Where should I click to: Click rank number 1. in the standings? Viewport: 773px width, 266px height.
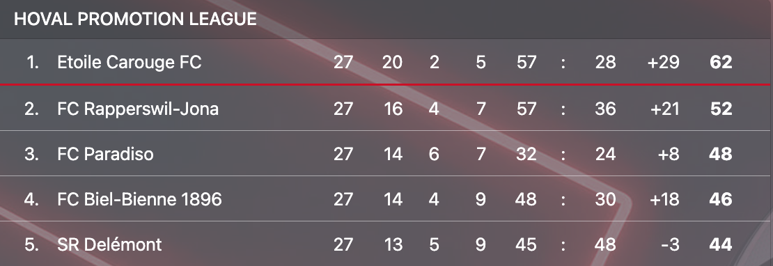33,63
